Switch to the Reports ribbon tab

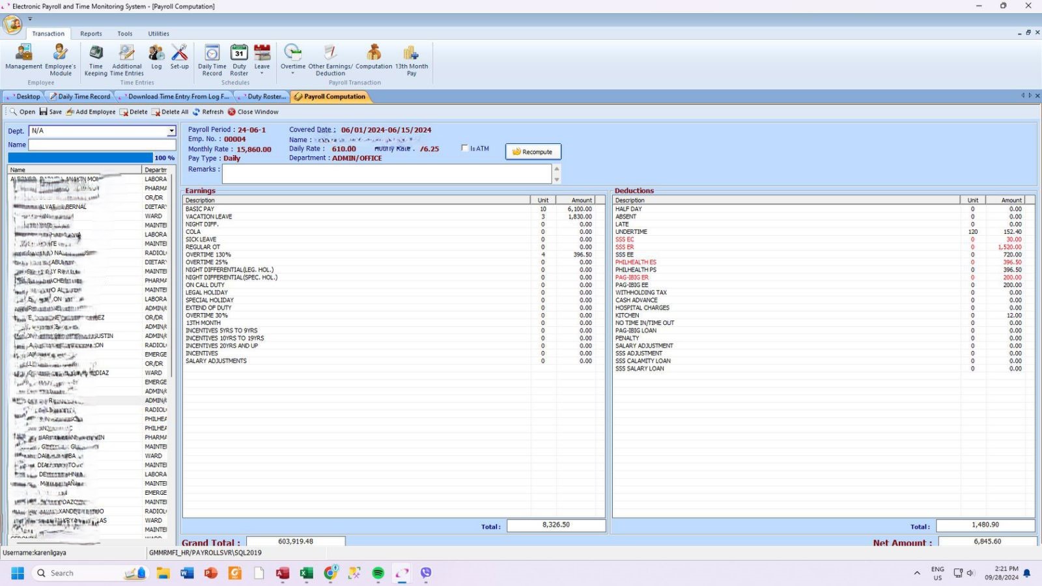(x=91, y=34)
